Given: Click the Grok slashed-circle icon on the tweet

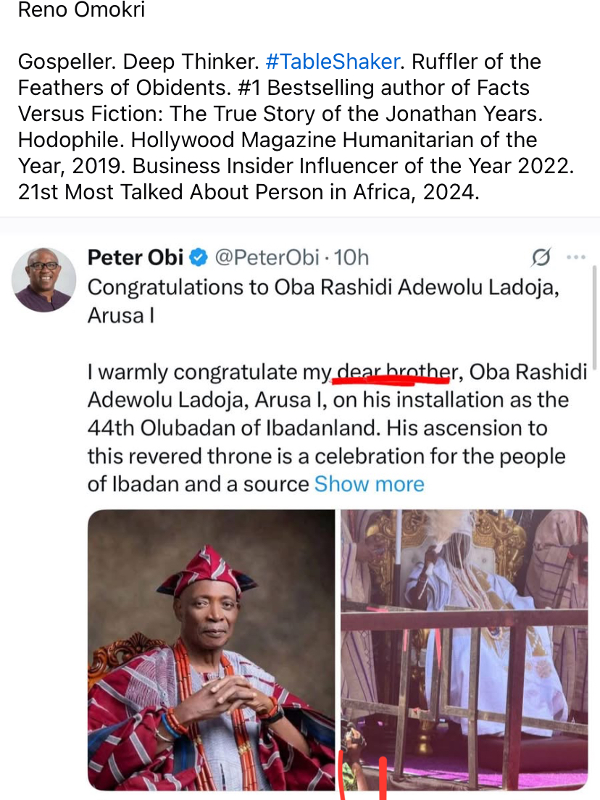Looking at the screenshot, I should click(541, 257).
